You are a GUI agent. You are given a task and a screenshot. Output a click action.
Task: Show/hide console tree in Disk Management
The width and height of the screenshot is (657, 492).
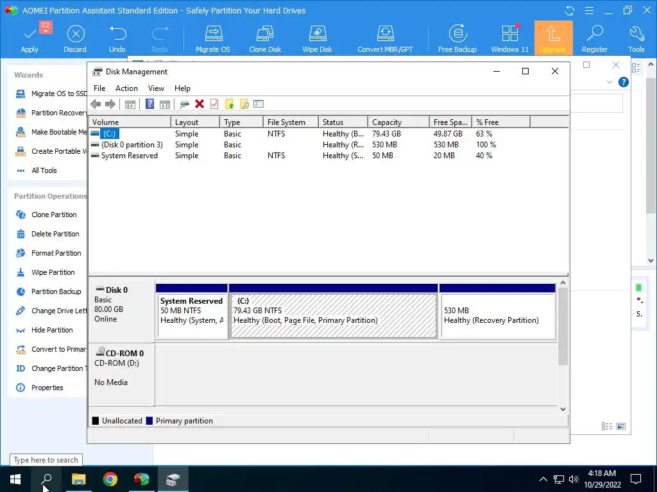point(130,104)
